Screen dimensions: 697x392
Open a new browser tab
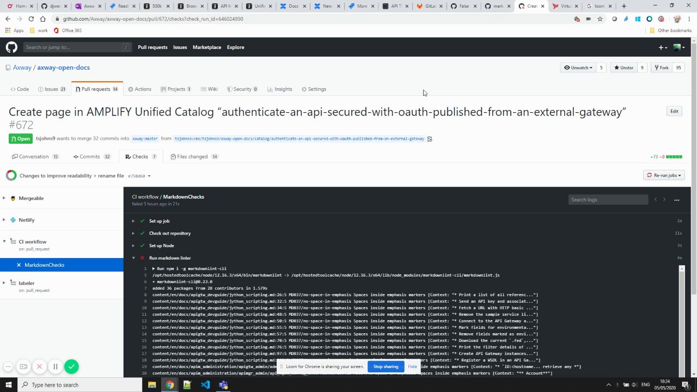click(x=624, y=7)
